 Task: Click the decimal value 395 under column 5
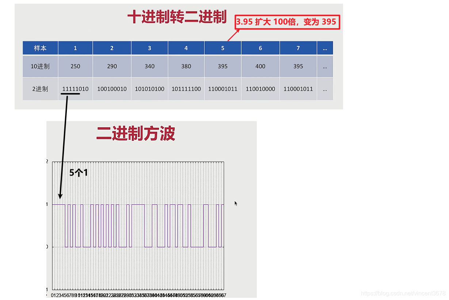point(222,66)
